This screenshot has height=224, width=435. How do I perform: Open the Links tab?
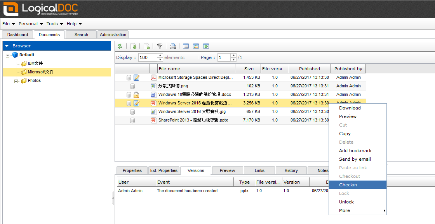click(259, 170)
